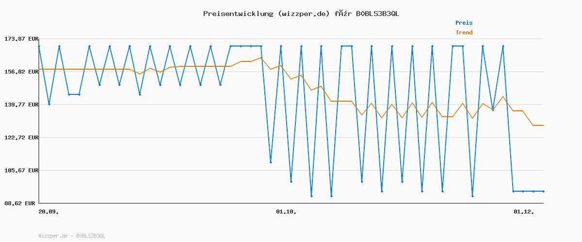Select the first blue low point after the price drop
The image size is (582, 242).
[x=271, y=162]
